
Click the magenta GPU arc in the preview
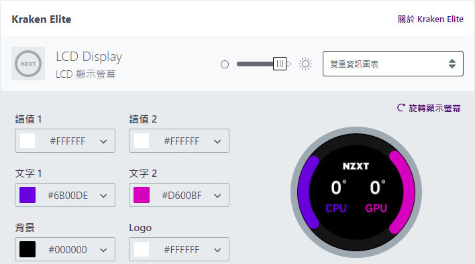click(x=402, y=192)
